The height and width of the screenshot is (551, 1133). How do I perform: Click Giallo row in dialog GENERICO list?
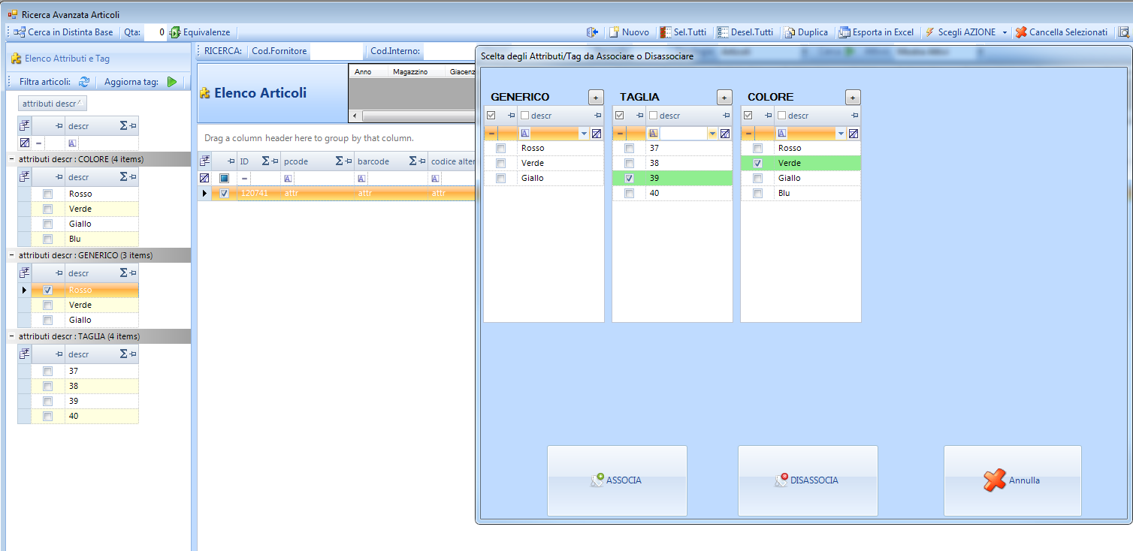tap(544, 178)
